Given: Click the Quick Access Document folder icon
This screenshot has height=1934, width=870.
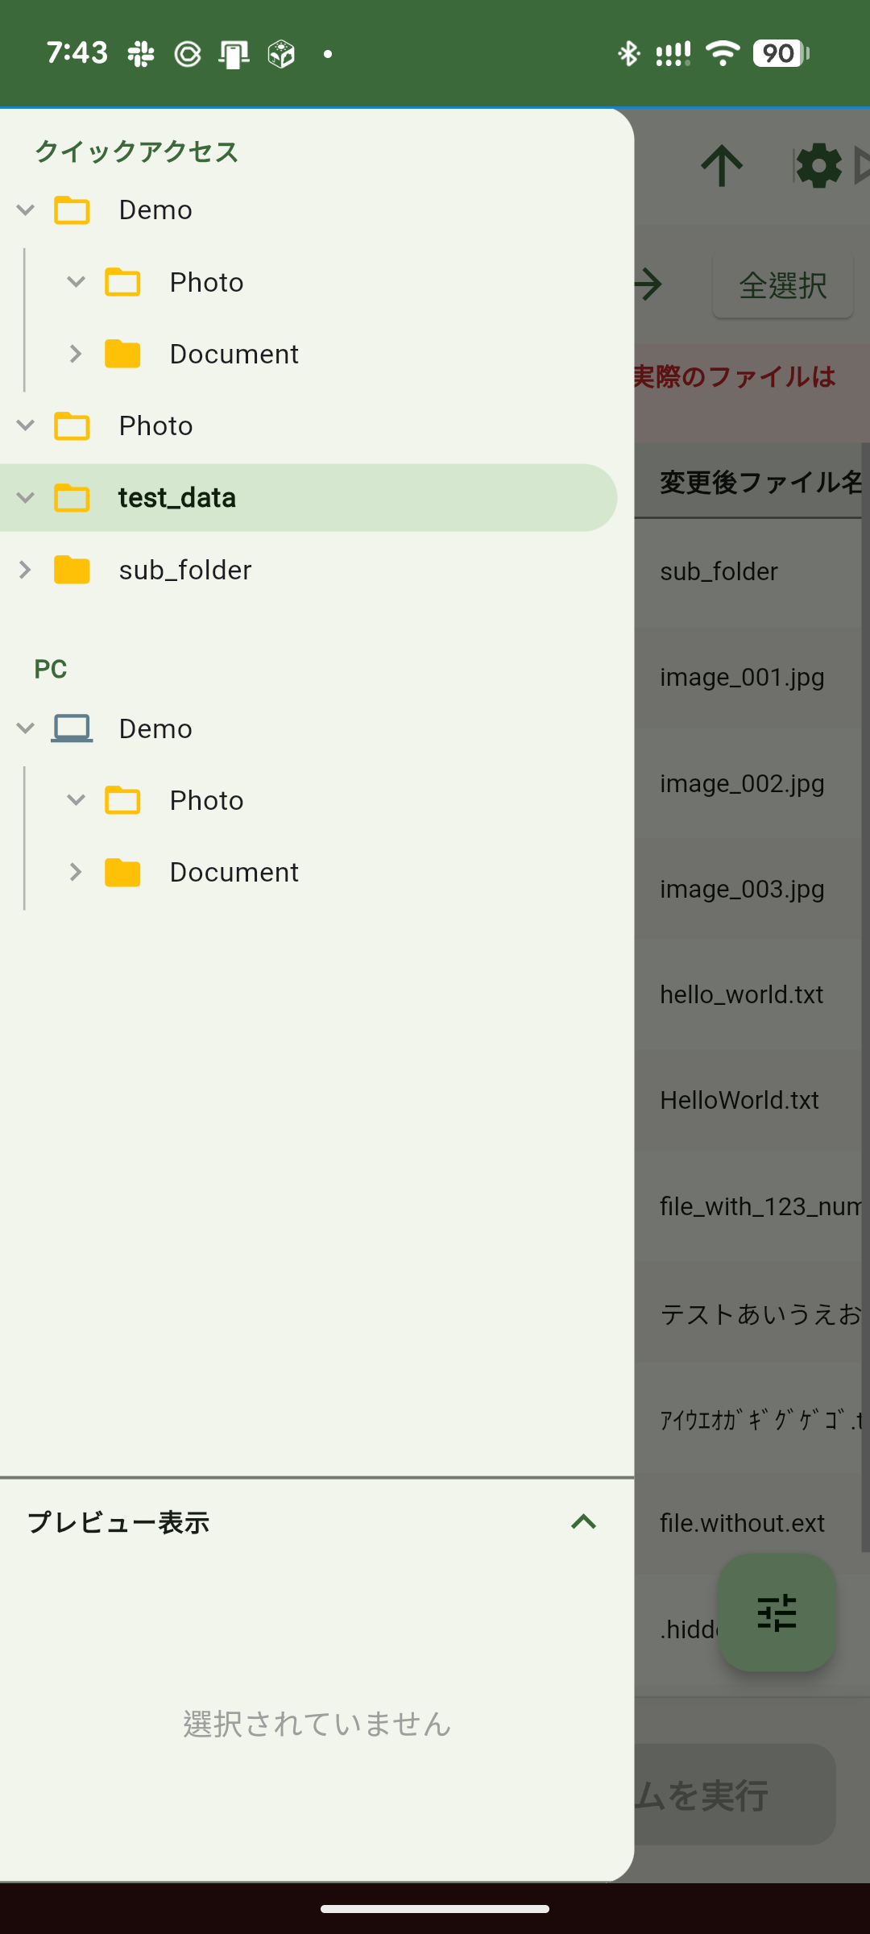Looking at the screenshot, I should (x=122, y=354).
